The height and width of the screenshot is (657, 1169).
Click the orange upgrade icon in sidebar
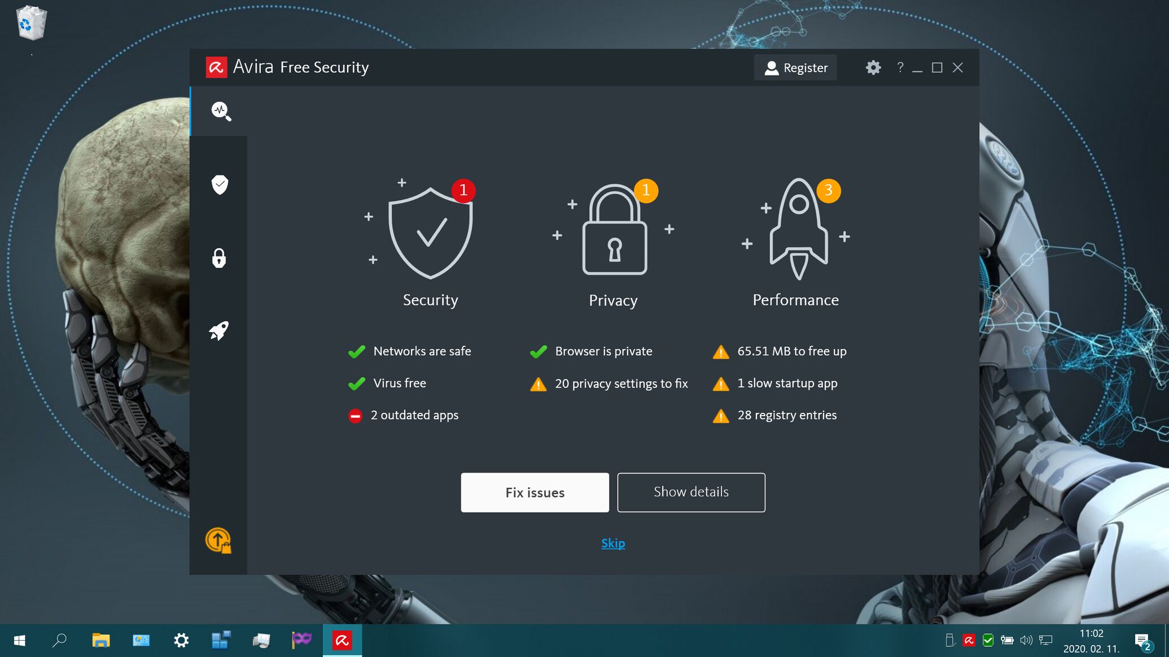[218, 540]
